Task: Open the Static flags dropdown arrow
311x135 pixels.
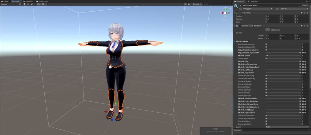Action: point(308,5)
